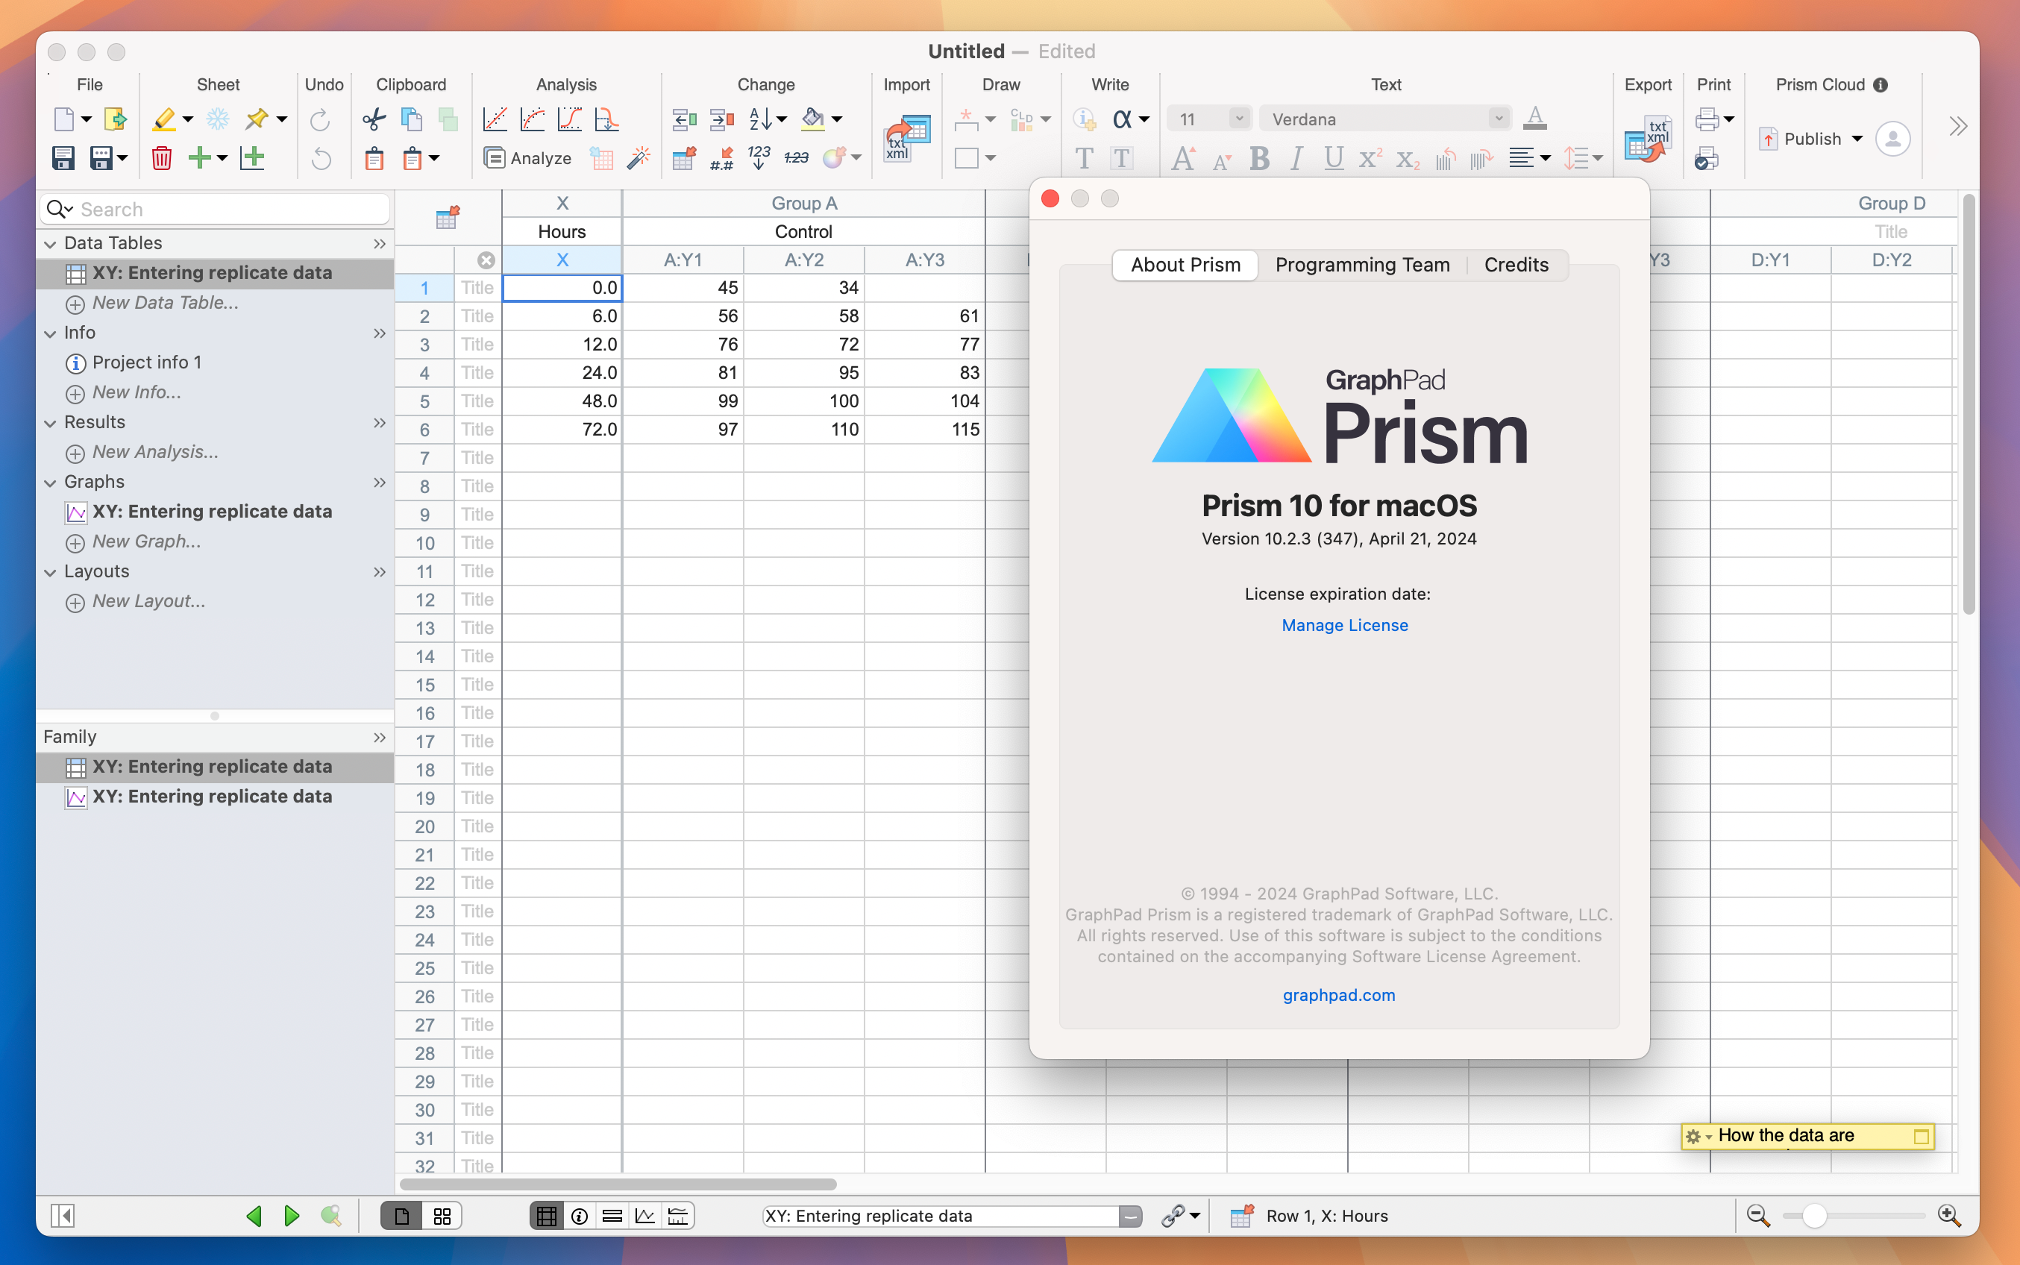This screenshot has height=1265, width=2020.
Task: Click the zoom in magnifier icon
Action: click(1948, 1216)
